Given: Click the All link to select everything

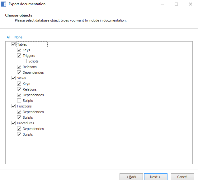Looking at the screenshot, I should tap(8, 37).
